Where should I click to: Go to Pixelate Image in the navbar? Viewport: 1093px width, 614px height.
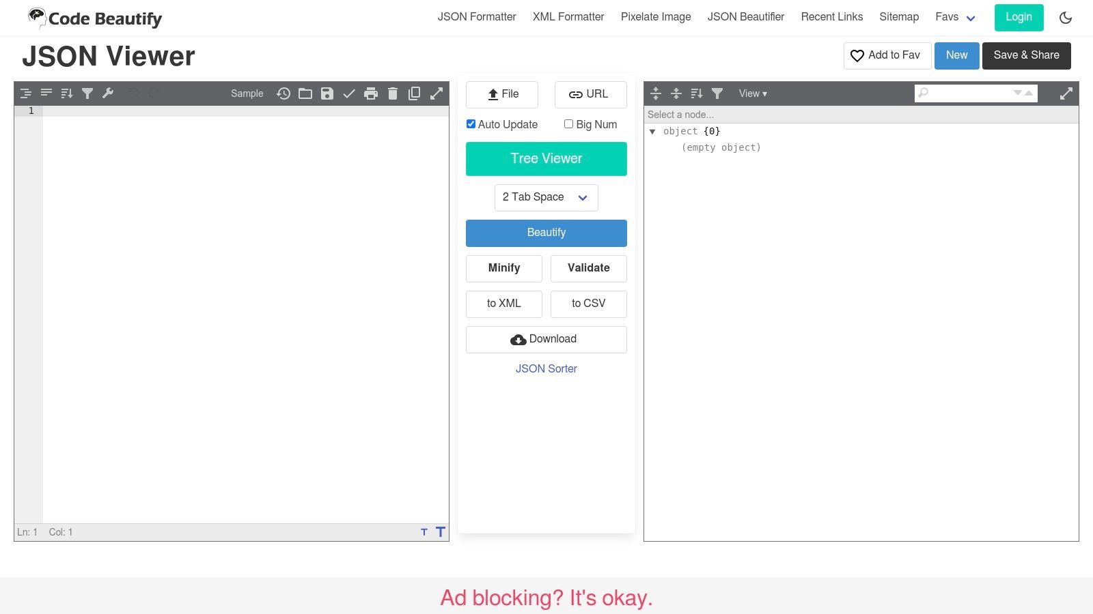tap(655, 17)
